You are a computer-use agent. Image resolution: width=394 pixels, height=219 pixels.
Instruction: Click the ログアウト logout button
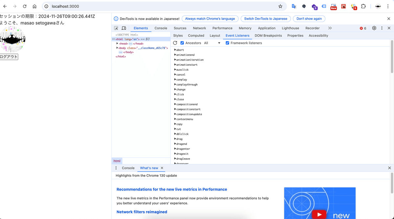pos(9,57)
